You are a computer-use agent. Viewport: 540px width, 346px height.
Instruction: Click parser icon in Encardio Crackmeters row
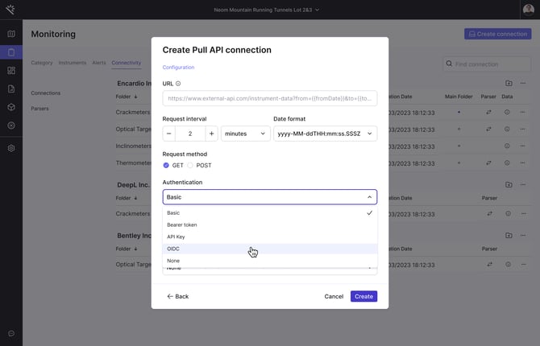[x=488, y=112]
